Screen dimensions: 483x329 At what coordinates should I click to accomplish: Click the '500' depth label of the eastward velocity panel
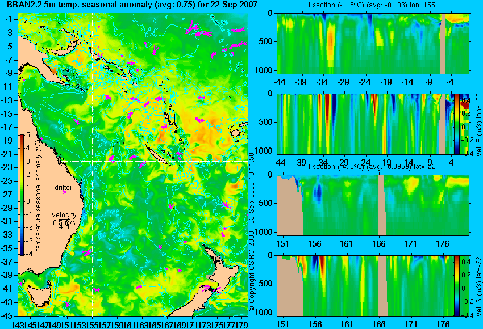pos(265,122)
